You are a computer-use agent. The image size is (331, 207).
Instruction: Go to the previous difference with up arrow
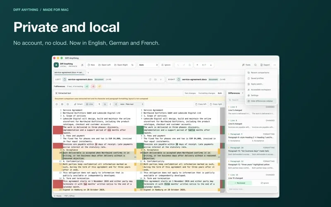197,65
